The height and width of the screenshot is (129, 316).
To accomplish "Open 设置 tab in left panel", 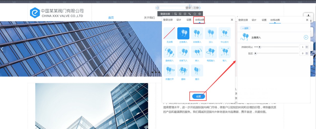I will (x=189, y=20).
